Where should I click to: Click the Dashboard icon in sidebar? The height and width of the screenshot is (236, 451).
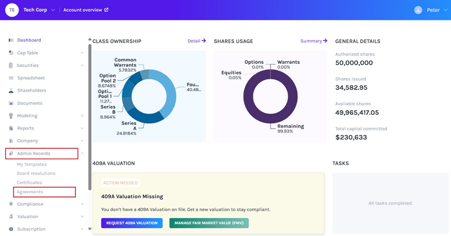(x=11, y=40)
